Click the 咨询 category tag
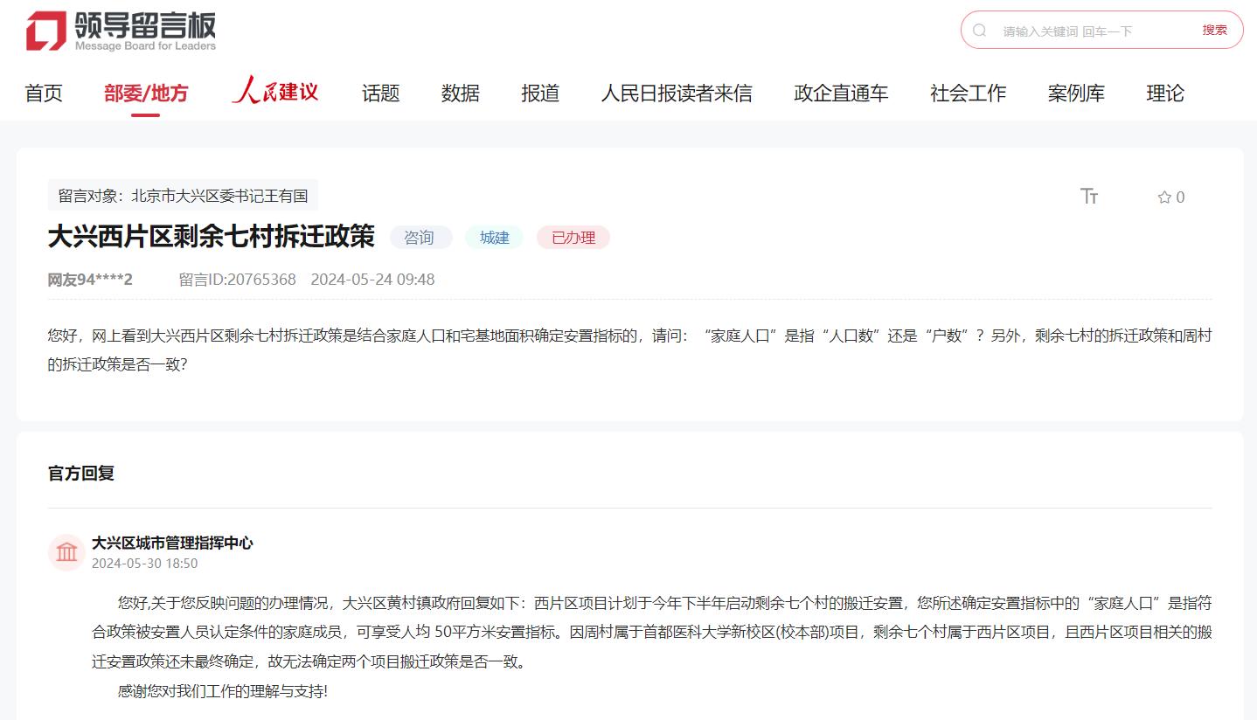This screenshot has height=720, width=1257. pyautogui.click(x=420, y=238)
